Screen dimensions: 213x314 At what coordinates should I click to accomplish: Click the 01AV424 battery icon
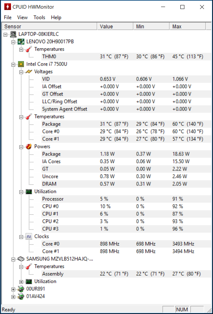point(21,296)
